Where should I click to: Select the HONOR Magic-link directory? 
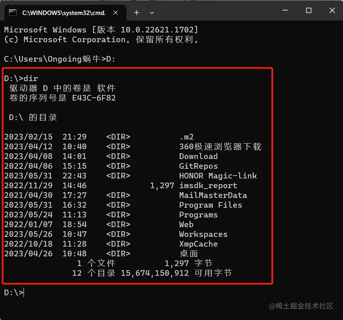coord(218,176)
